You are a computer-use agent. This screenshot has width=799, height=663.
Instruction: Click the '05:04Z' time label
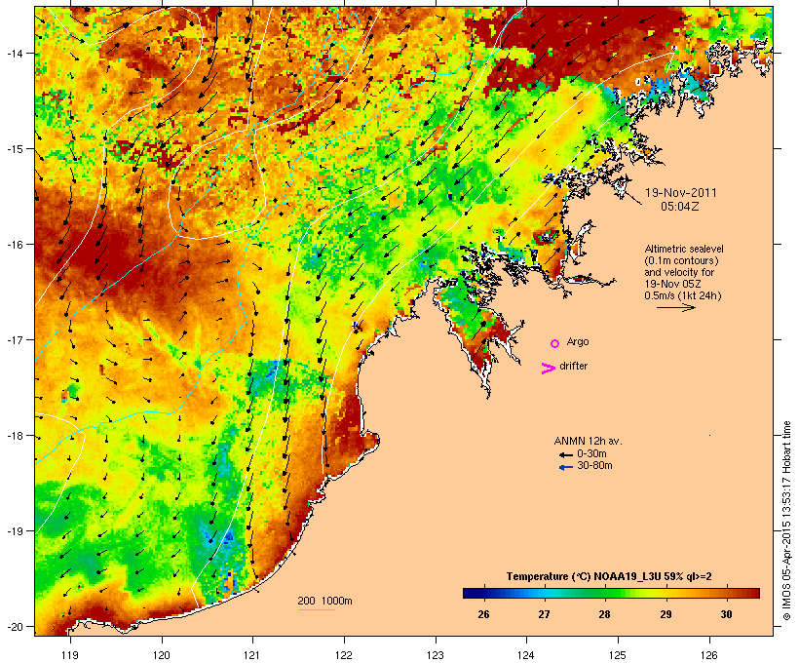coord(680,207)
